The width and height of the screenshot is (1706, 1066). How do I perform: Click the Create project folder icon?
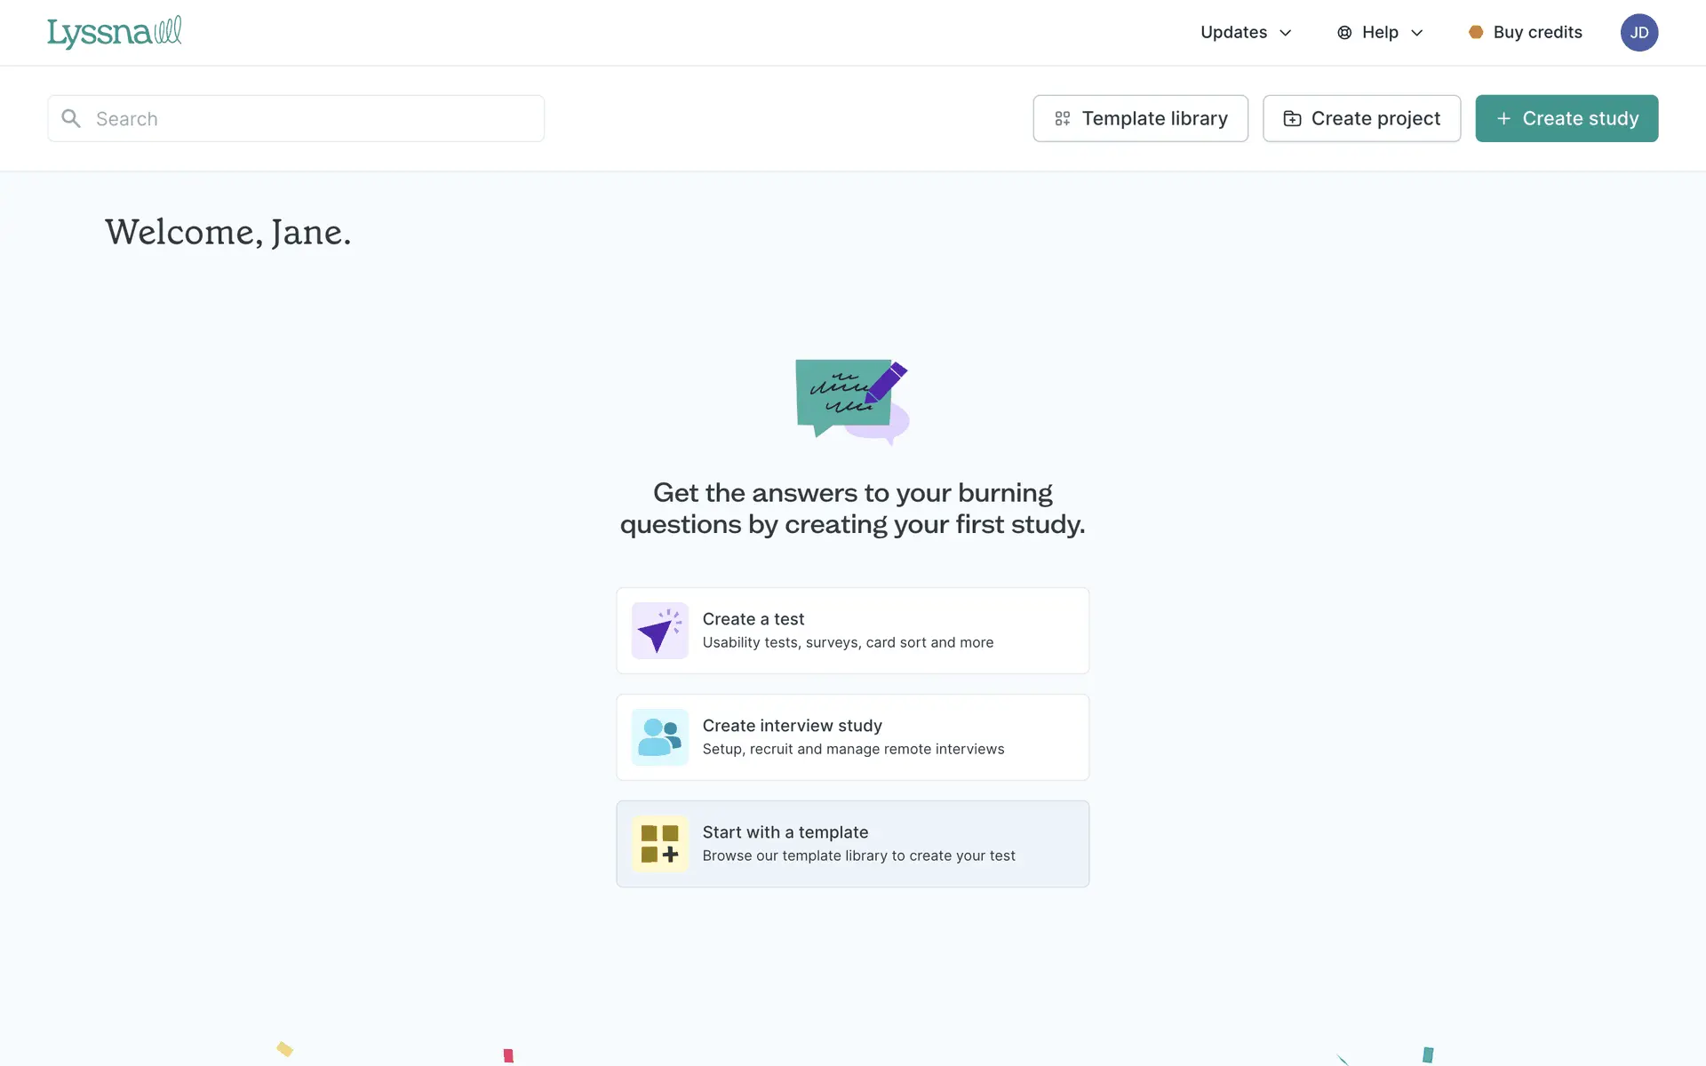tap(1292, 118)
